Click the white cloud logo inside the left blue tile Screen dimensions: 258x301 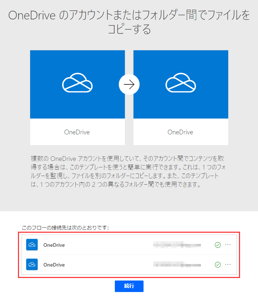click(x=77, y=82)
